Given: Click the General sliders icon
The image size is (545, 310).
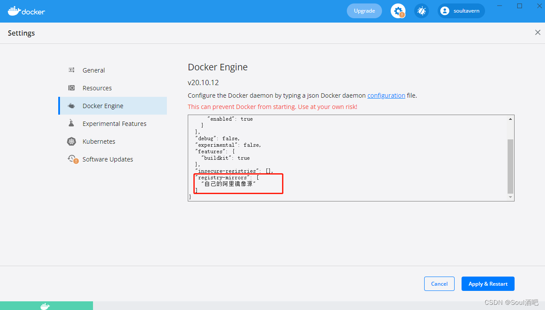Looking at the screenshot, I should point(72,70).
